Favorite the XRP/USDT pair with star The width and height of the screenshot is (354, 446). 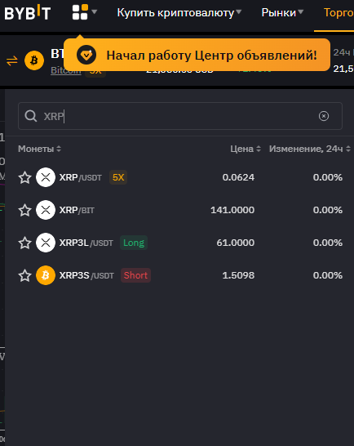[x=24, y=177]
